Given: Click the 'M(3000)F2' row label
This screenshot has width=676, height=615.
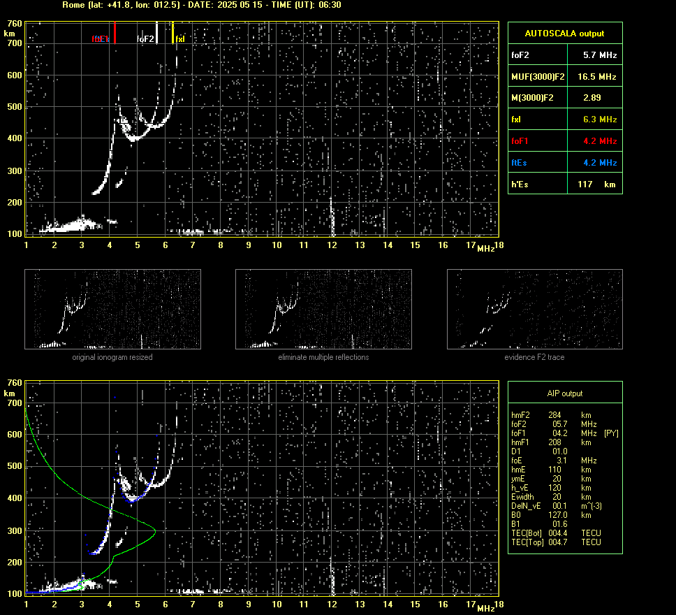Looking at the screenshot, I should (532, 98).
